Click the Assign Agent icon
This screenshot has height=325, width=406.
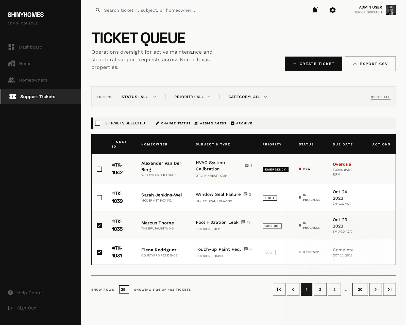[x=197, y=123]
